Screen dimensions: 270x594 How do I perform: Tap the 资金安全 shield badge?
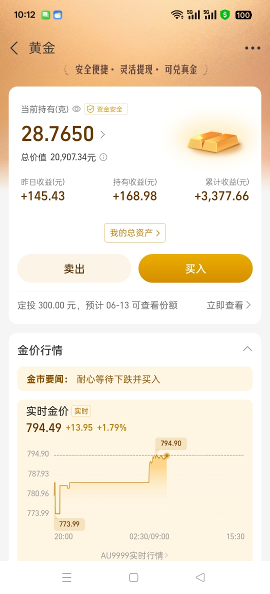point(106,109)
